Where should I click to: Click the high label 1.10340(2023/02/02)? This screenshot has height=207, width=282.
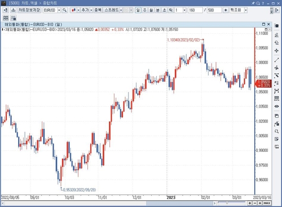[183, 40]
